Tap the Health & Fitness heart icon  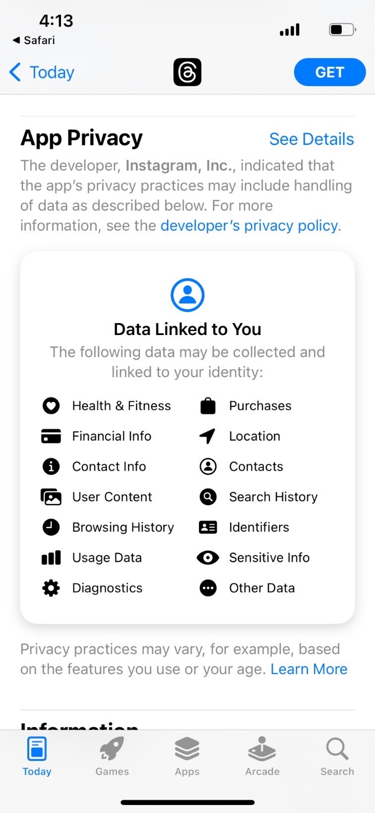point(51,406)
